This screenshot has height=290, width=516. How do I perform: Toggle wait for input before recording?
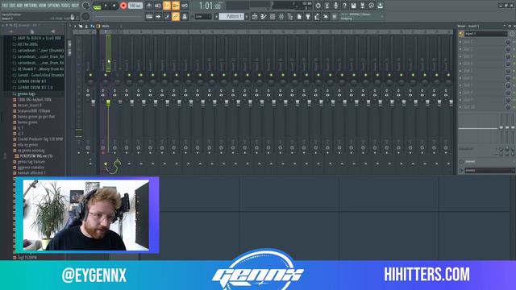158,6
